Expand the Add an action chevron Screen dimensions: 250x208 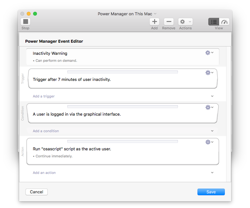pyautogui.click(x=212, y=173)
